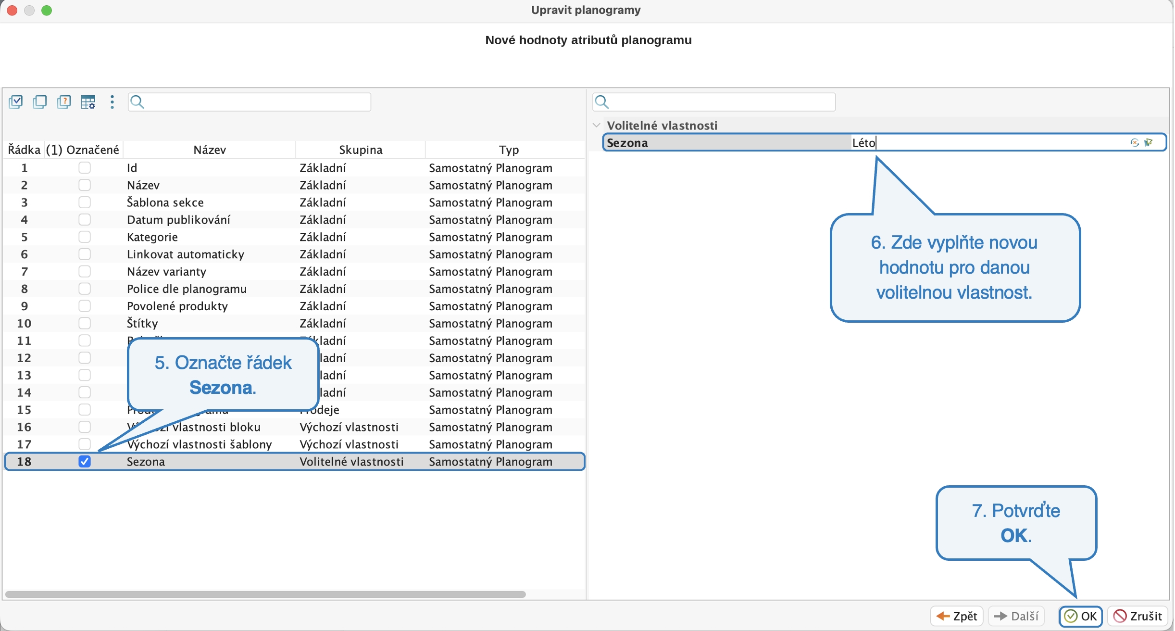Viewport: 1175px width, 631px height.
Task: Click Samostatný Planogram in the Id row
Action: click(490, 168)
